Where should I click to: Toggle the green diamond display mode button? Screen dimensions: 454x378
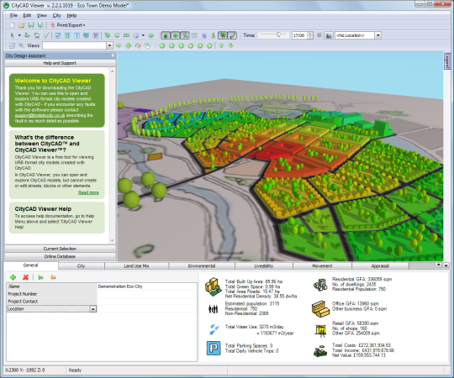coord(176,35)
